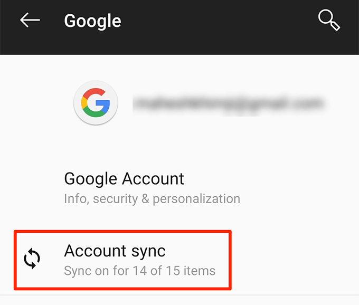This screenshot has height=305, width=359.
Task: Click the Sync on for 14 of 15 items text
Action: coord(139,271)
